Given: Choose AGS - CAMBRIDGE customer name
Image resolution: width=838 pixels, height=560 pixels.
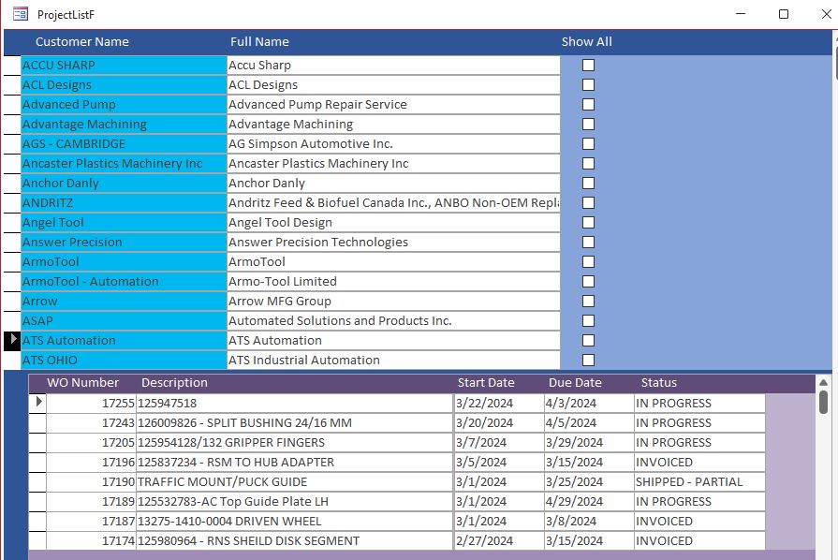Looking at the screenshot, I should tap(124, 143).
